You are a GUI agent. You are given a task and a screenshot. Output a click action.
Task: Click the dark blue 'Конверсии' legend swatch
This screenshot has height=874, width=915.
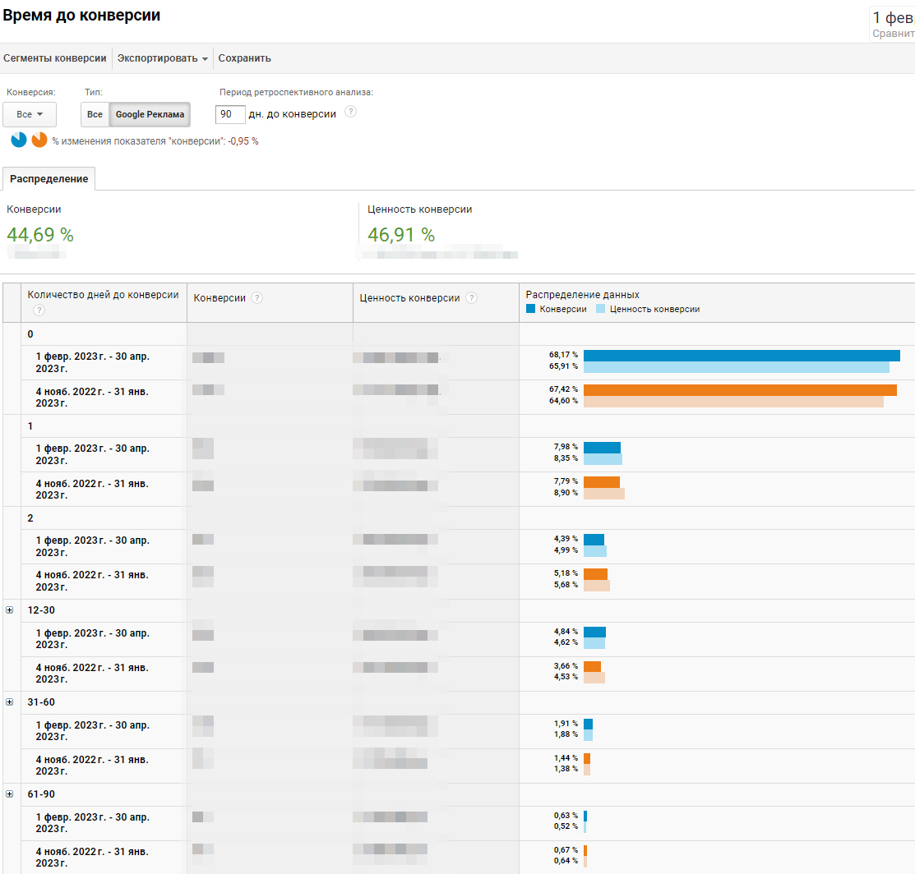coord(531,309)
